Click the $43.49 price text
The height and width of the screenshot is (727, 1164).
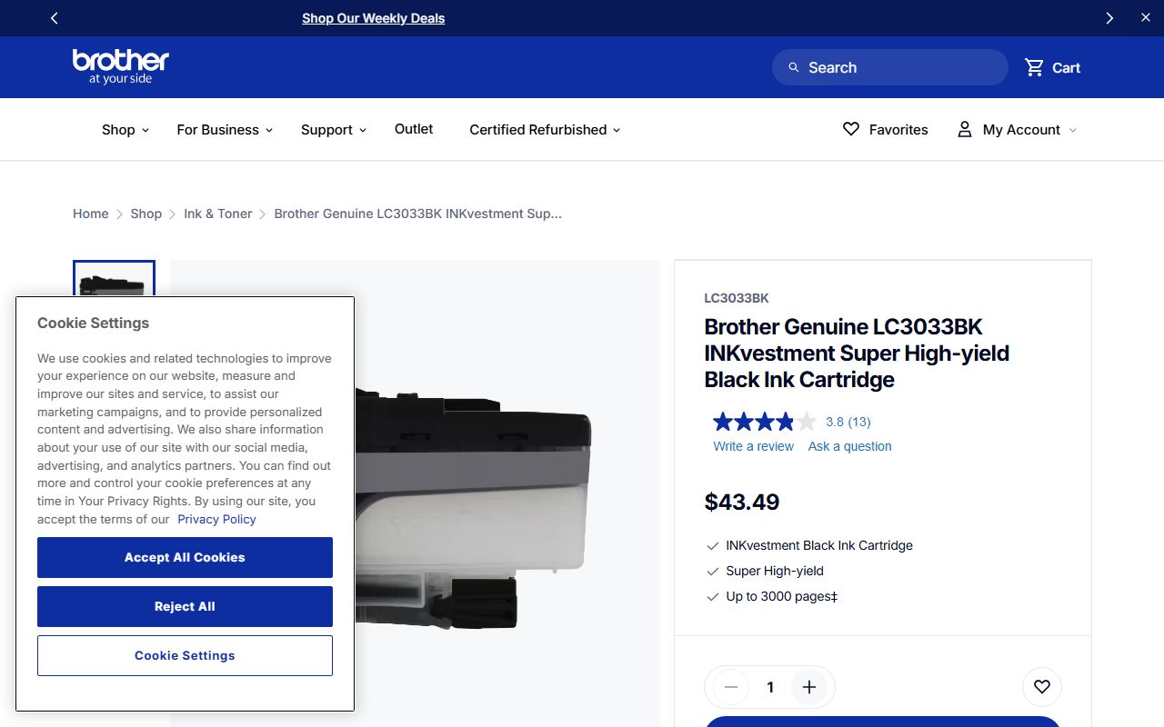[742, 502]
